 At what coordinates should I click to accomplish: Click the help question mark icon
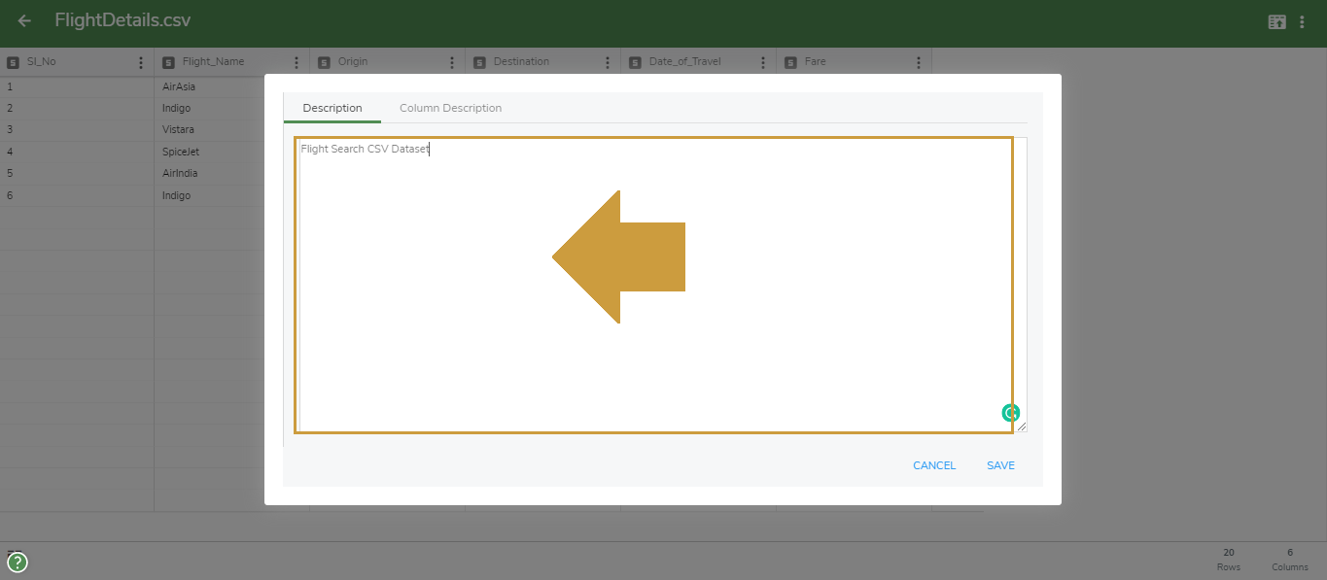(x=17, y=562)
